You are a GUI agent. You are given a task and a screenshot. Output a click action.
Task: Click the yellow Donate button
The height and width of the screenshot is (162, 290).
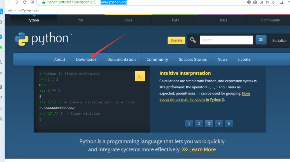(176, 40)
